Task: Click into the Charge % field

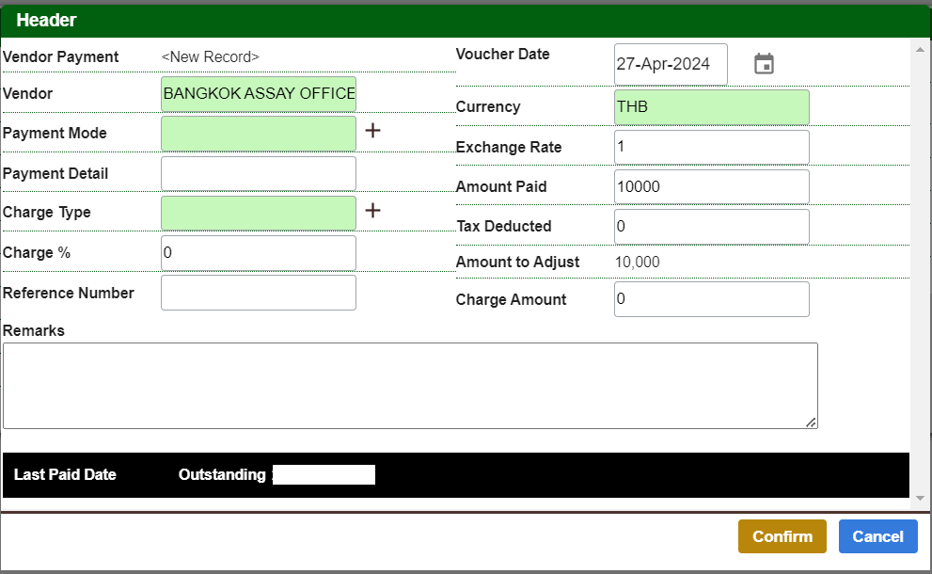Action: click(x=259, y=253)
